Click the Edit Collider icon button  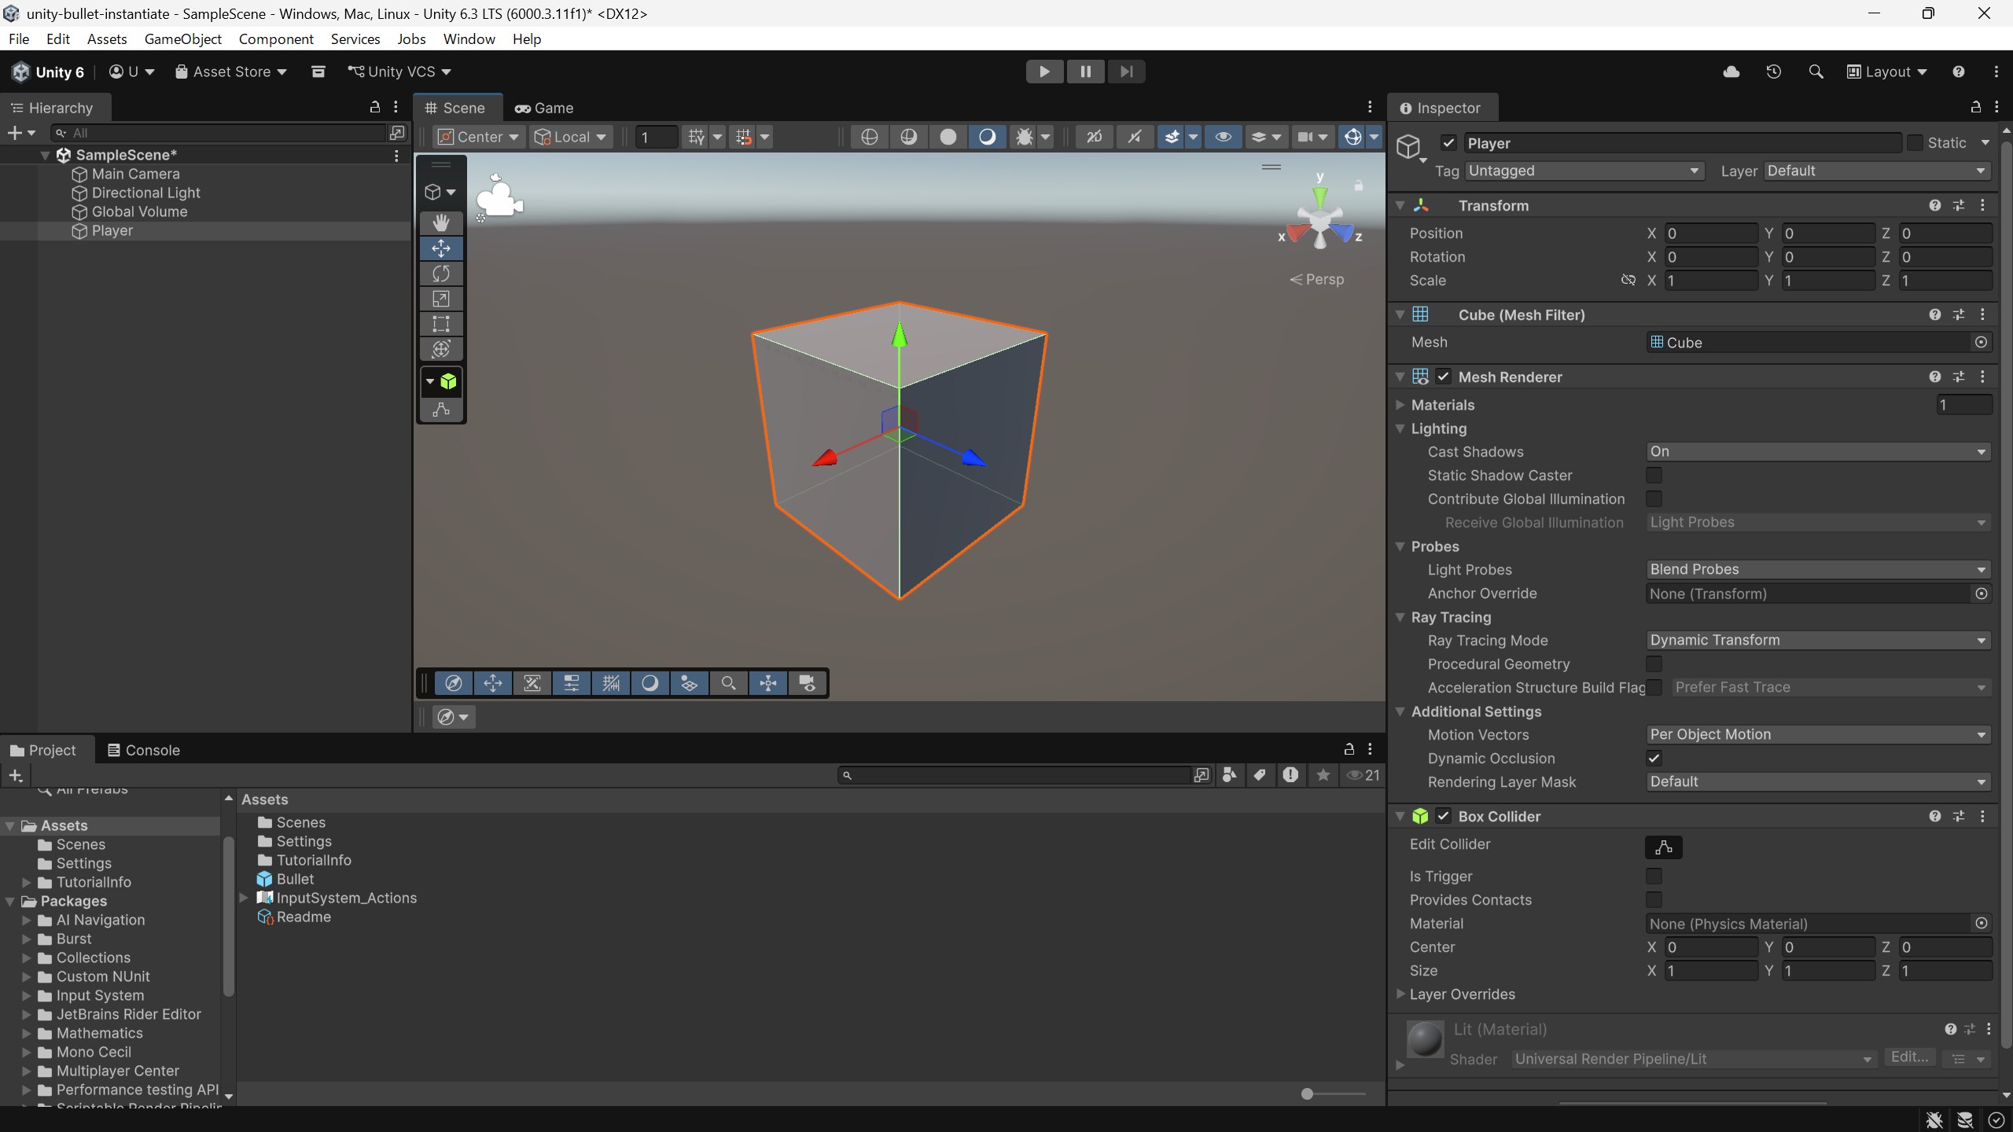pyautogui.click(x=1663, y=847)
